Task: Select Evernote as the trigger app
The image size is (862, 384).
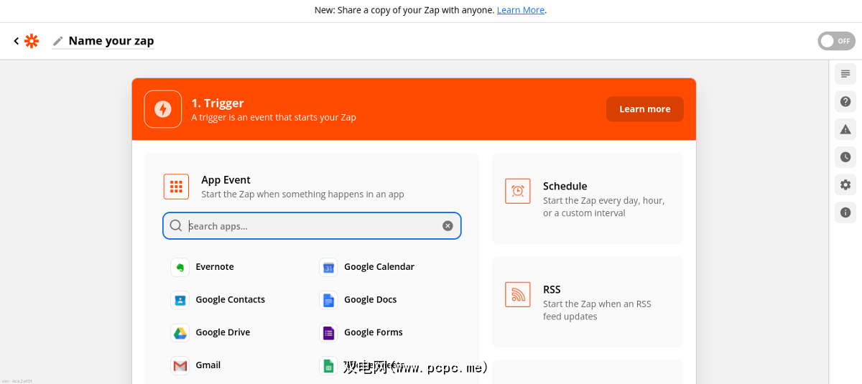Action: pos(214,267)
